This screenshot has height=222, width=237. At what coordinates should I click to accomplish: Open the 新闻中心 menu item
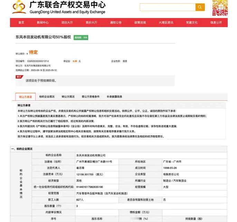[x=43, y=23]
